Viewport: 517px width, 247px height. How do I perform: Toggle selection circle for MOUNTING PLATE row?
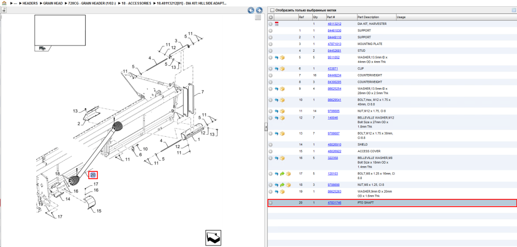pos(270,44)
